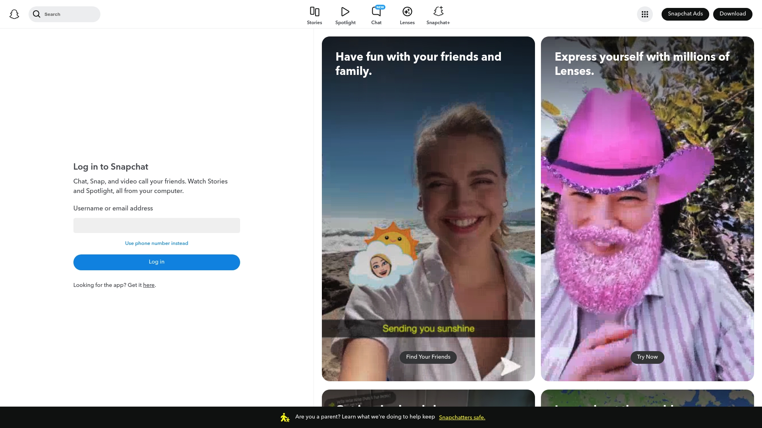This screenshot has width=762, height=428.
Task: Open Chat with the NEW badge
Action: click(x=376, y=12)
